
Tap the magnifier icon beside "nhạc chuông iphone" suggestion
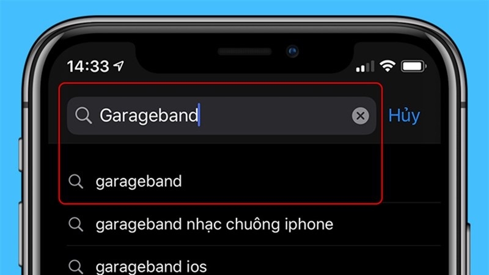pyautogui.click(x=76, y=224)
